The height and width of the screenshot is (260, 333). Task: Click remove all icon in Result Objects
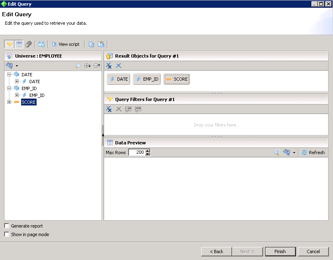pyautogui.click(x=109, y=66)
